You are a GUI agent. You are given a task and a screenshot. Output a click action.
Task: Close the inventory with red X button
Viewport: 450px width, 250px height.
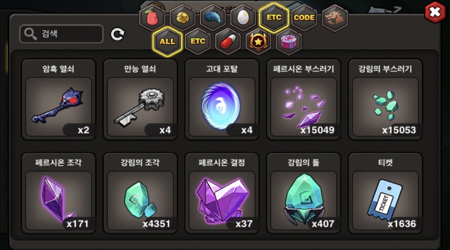[435, 13]
